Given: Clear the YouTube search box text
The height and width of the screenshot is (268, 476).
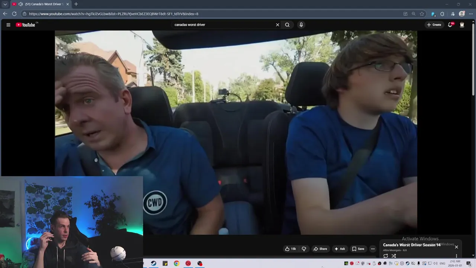Looking at the screenshot, I should (277, 25).
